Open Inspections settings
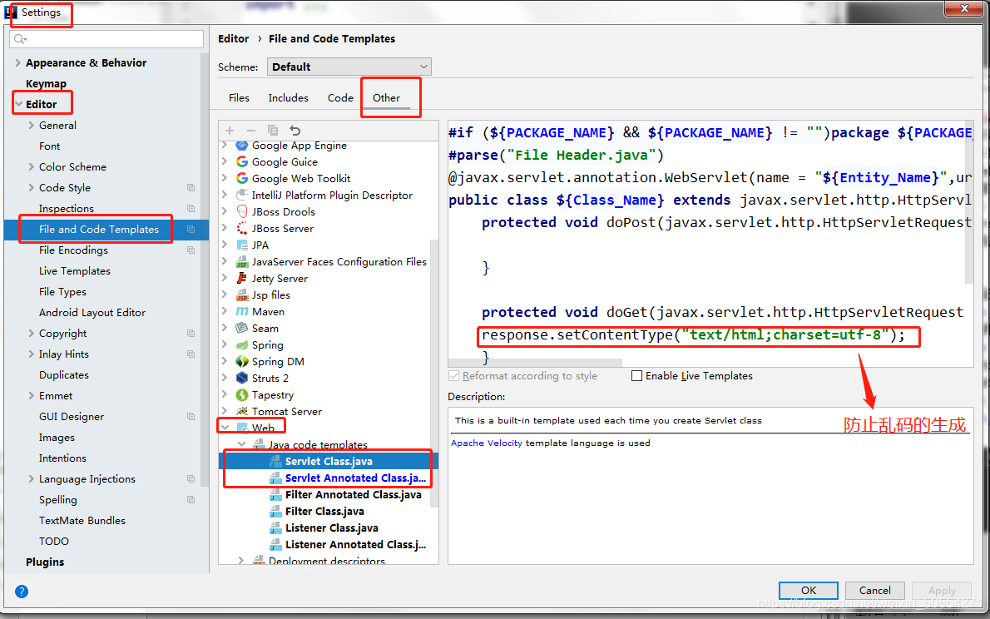This screenshot has height=619, width=990. click(x=67, y=209)
